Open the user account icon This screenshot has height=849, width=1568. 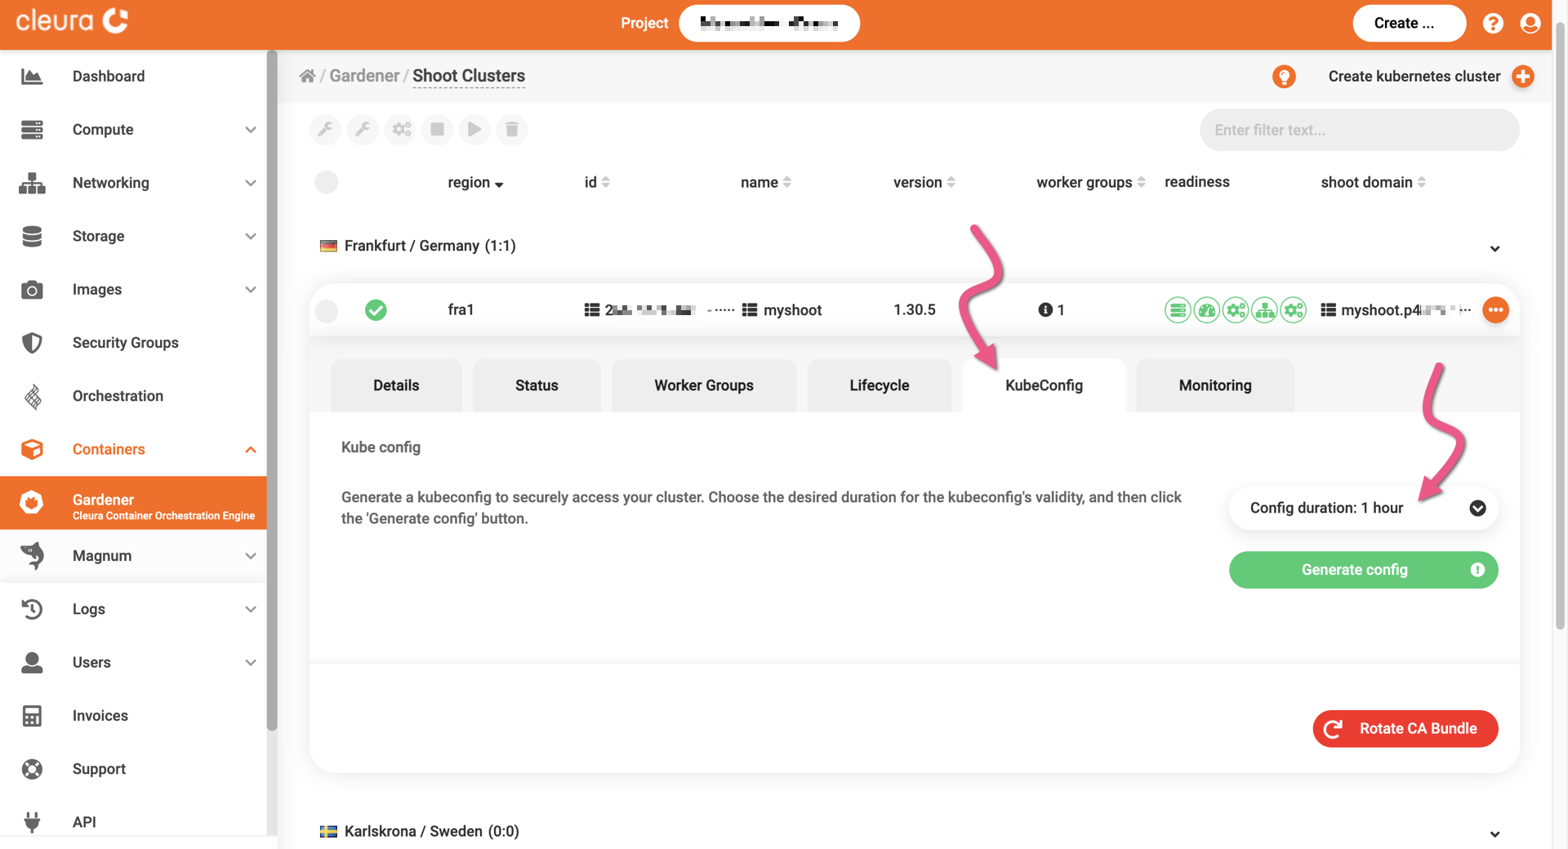click(1529, 23)
